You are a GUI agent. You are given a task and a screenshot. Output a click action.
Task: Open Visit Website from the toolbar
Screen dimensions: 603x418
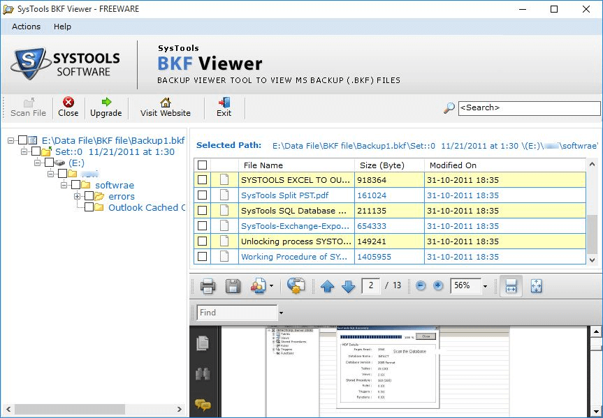click(165, 107)
